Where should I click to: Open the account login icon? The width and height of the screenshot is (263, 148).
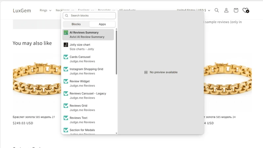(x=226, y=11)
